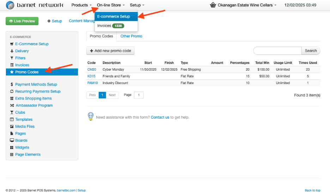Click the barnetbc.com footer link

tap(66, 190)
